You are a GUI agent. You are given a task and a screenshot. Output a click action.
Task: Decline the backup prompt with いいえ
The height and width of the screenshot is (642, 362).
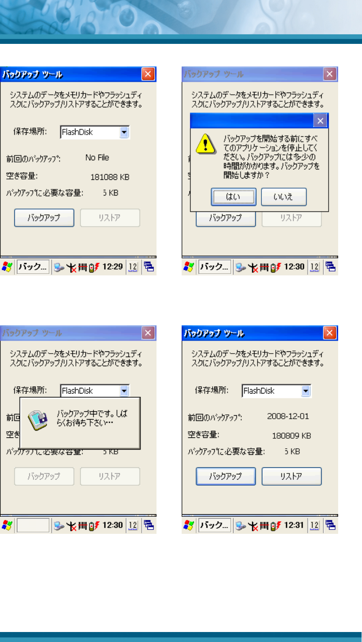click(x=284, y=197)
